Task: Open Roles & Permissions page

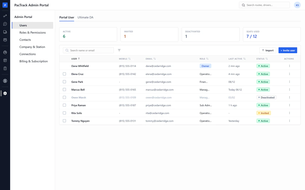Action: click(33, 32)
